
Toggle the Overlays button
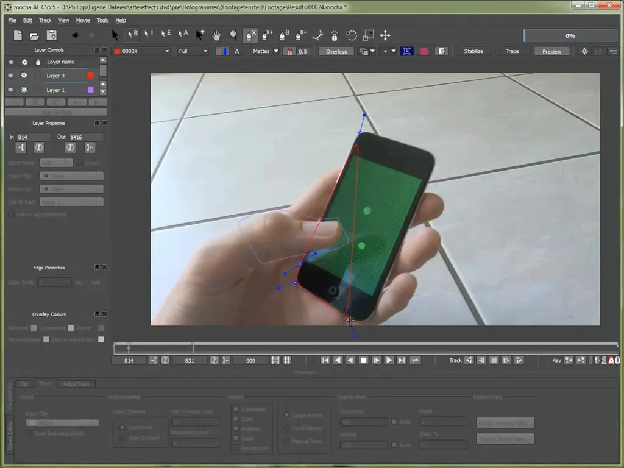[336, 51]
